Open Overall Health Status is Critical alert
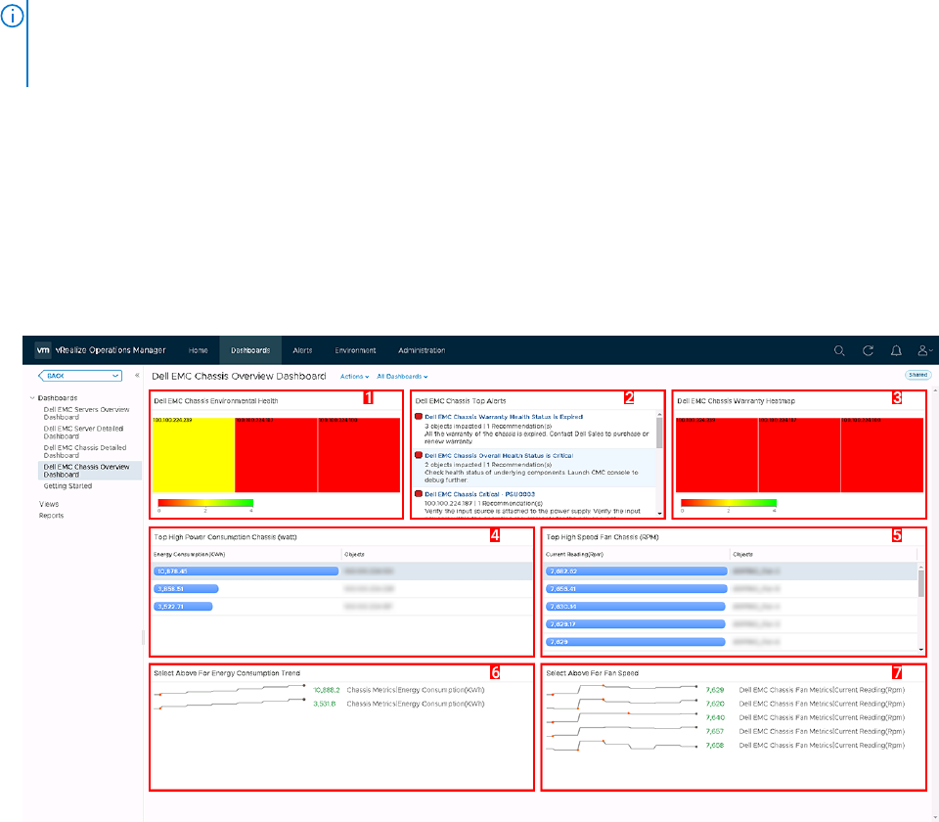 pos(499,455)
